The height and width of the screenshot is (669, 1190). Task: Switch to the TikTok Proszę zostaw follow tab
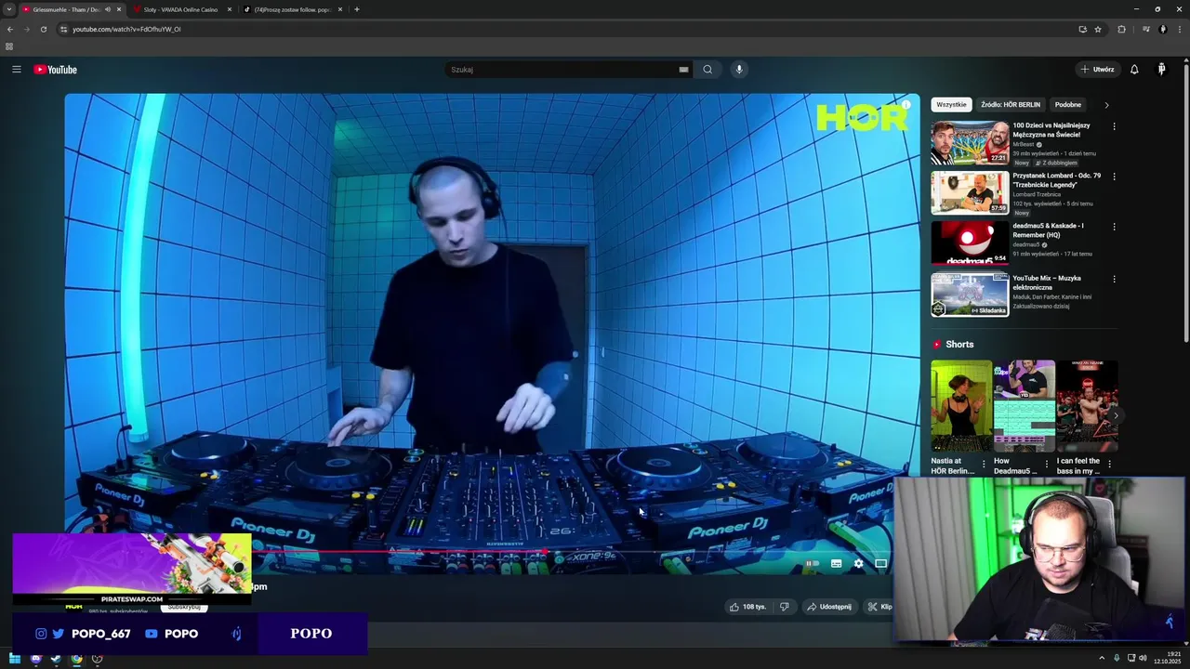292,9
